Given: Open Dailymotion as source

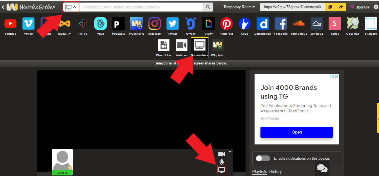Looking at the screenshot, I should [x=263, y=24].
